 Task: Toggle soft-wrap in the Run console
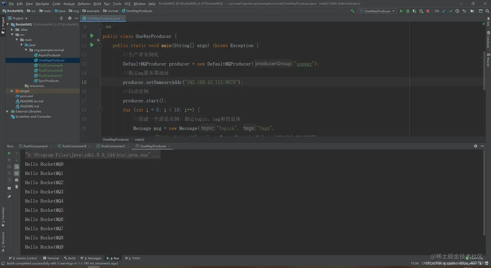click(17, 167)
